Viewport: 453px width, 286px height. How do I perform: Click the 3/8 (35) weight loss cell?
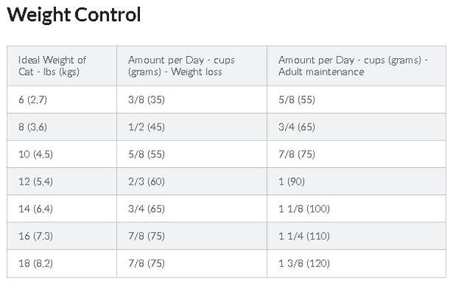pos(192,100)
